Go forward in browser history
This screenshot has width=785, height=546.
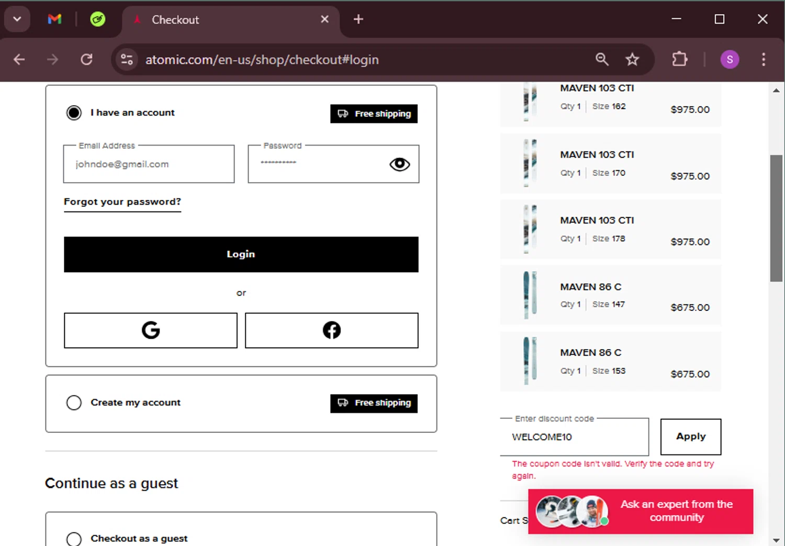coord(52,60)
